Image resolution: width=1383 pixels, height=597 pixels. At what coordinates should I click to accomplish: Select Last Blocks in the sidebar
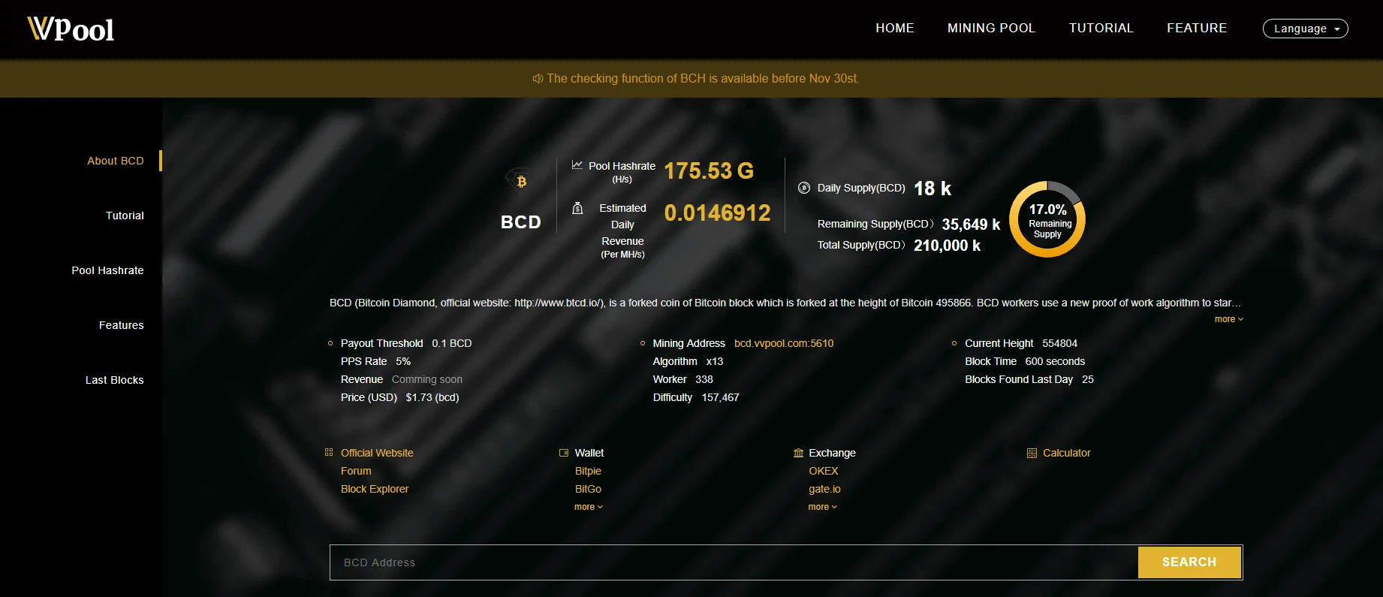(115, 380)
